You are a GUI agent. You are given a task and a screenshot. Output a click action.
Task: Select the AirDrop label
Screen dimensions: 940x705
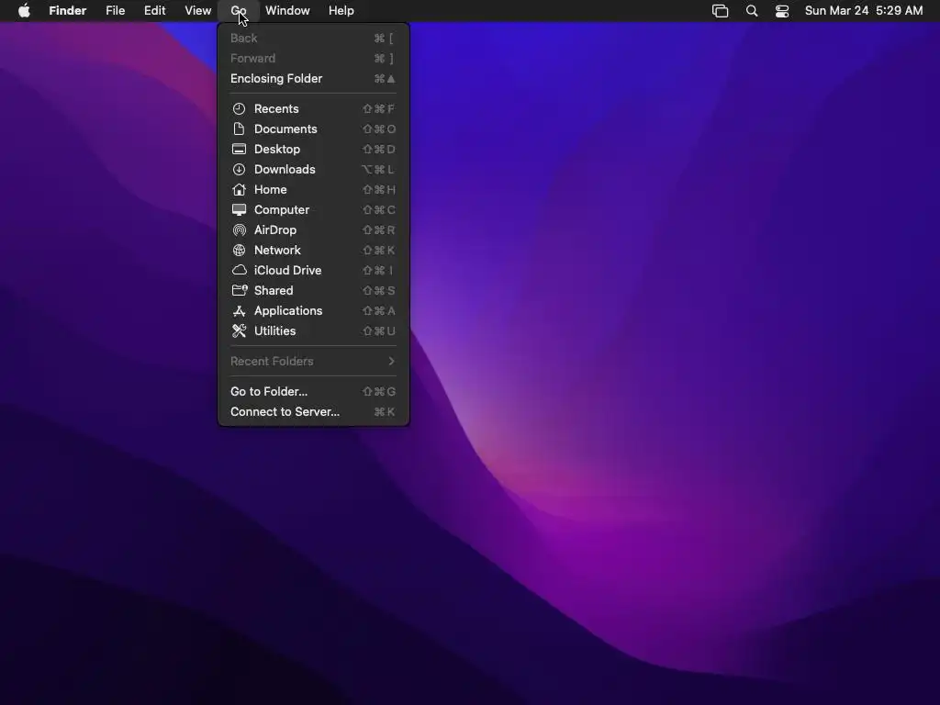tap(275, 230)
